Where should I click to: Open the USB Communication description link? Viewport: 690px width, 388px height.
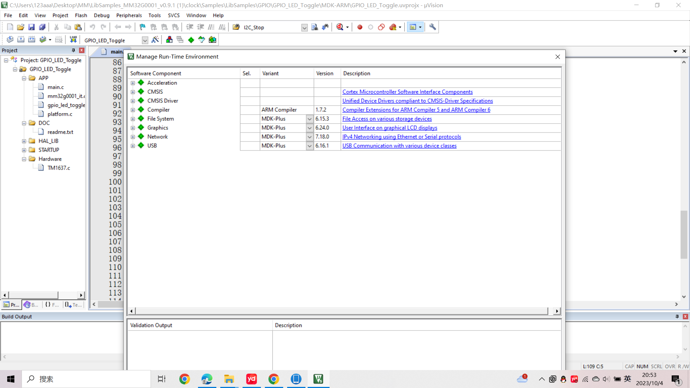(399, 146)
